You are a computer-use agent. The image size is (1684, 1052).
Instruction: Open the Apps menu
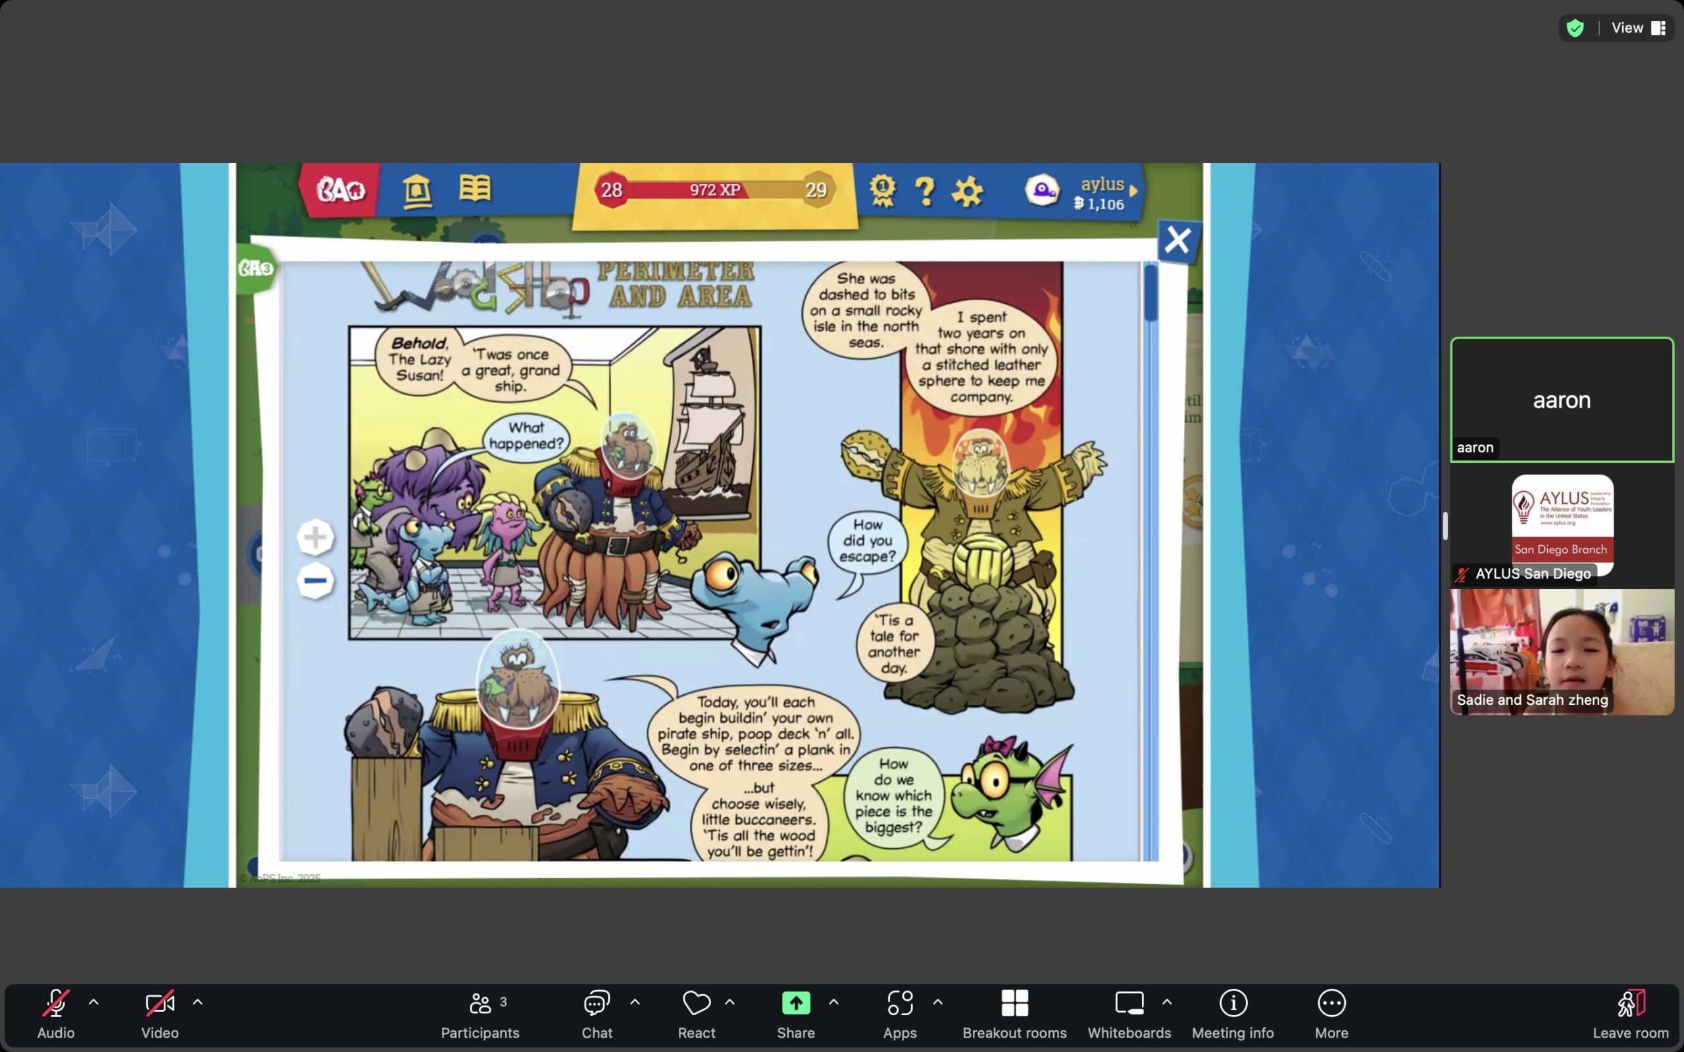tap(900, 1013)
